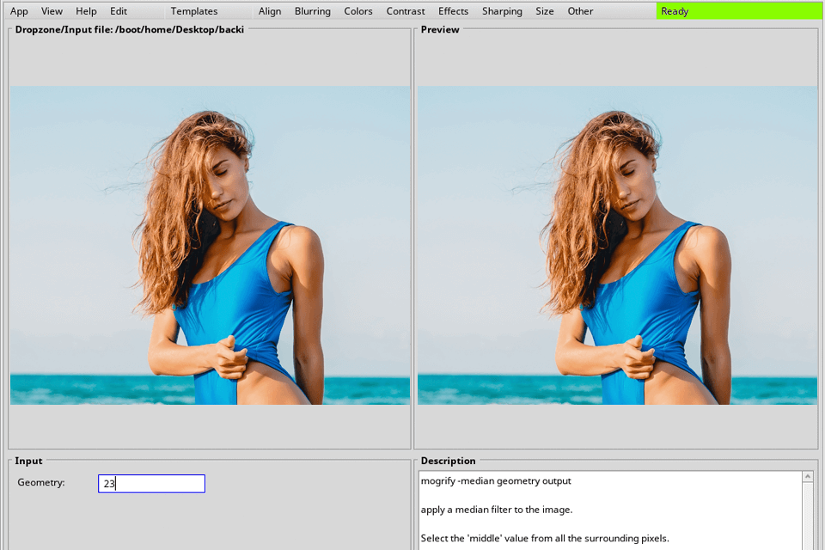Open the Help menu
This screenshot has width=825, height=550.
[x=85, y=10]
